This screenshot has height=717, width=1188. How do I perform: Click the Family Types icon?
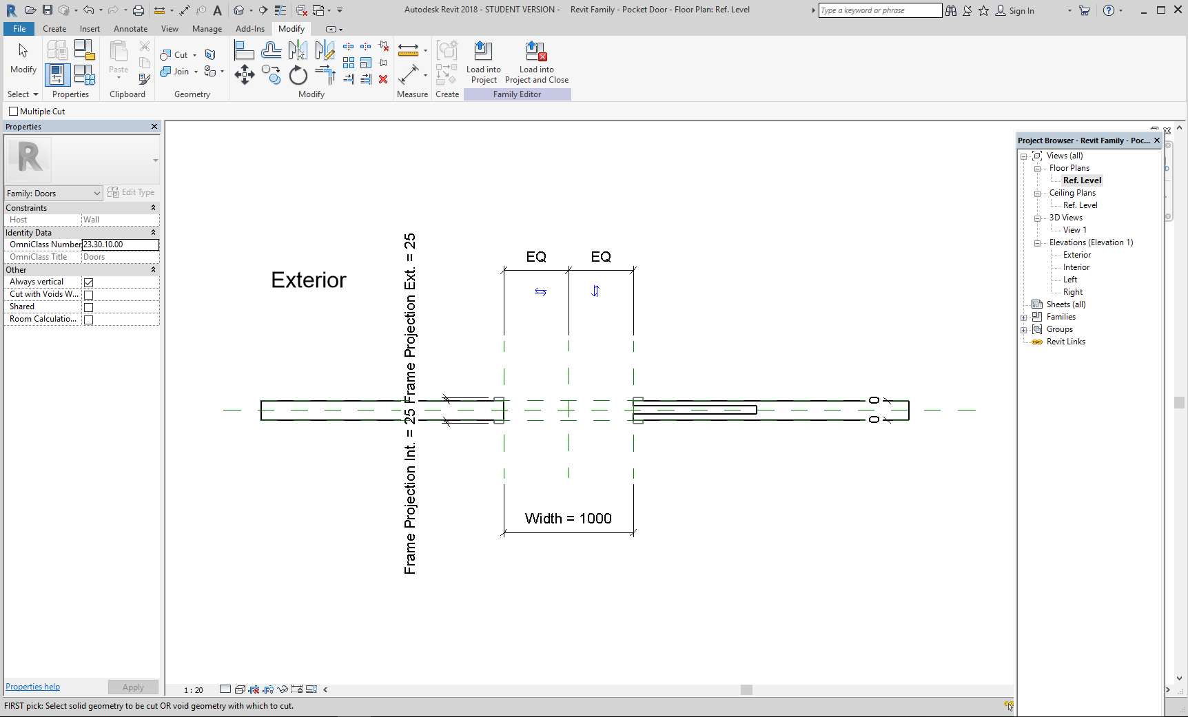84,74
